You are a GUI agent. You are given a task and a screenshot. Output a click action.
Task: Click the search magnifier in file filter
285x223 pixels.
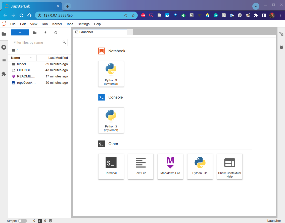click(x=64, y=42)
